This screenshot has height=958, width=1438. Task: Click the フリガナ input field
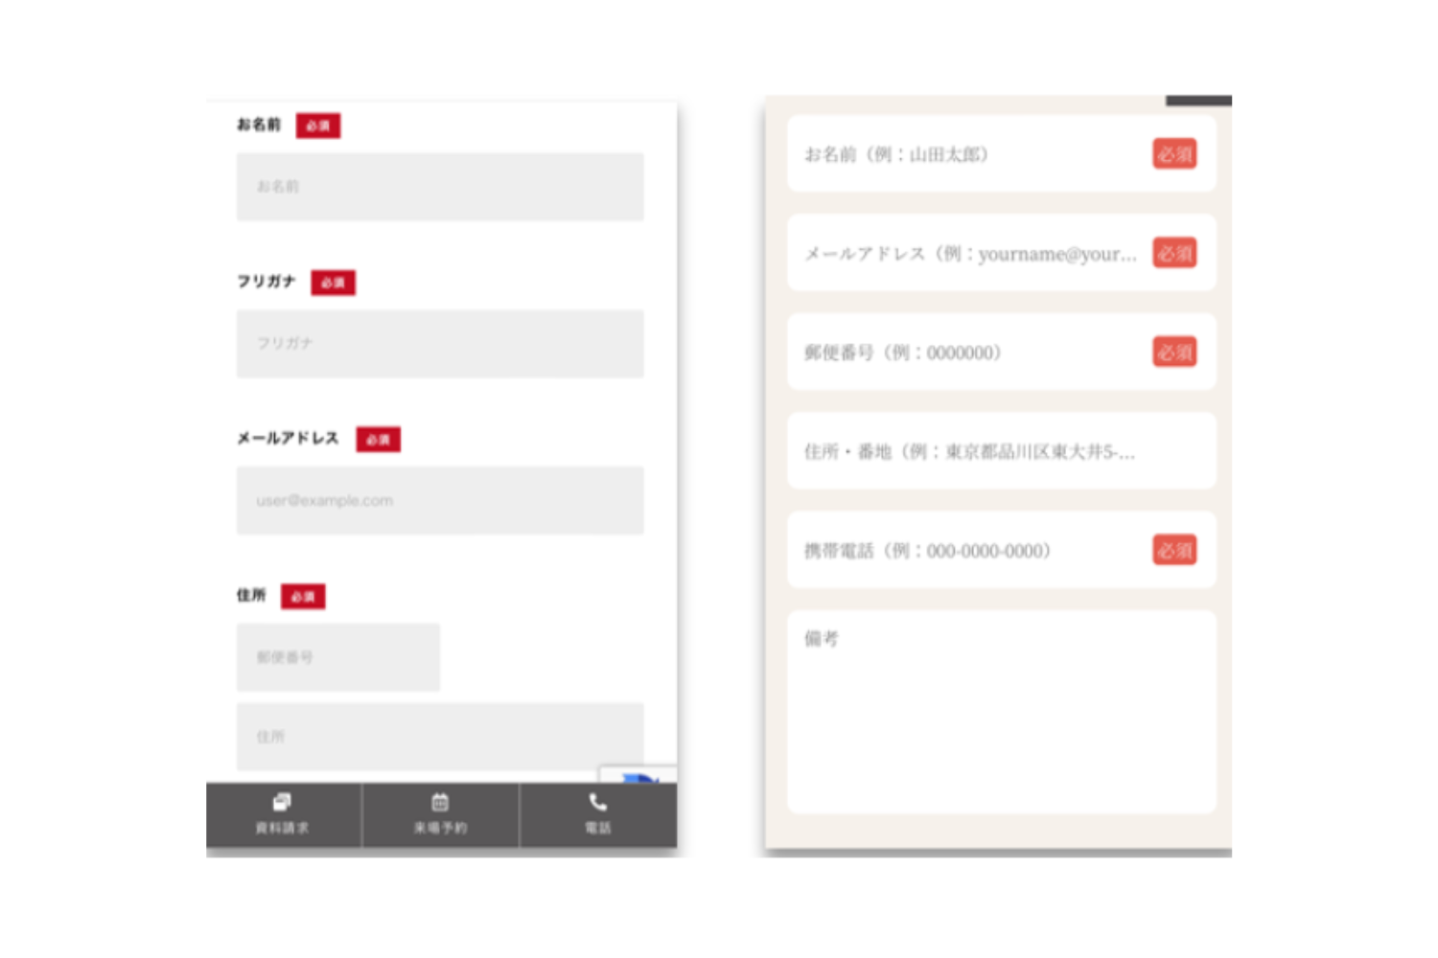coord(440,344)
